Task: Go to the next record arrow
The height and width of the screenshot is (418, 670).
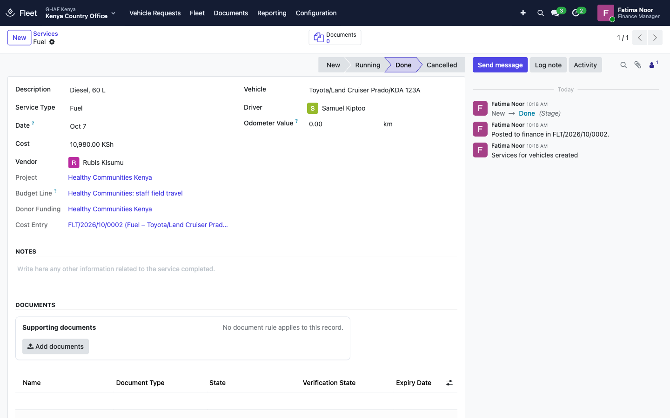Action: [x=655, y=38]
